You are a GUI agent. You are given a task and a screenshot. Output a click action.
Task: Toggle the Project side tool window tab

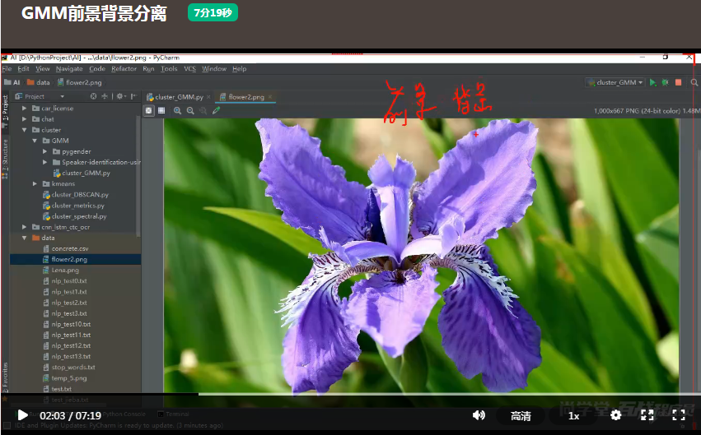point(5,112)
